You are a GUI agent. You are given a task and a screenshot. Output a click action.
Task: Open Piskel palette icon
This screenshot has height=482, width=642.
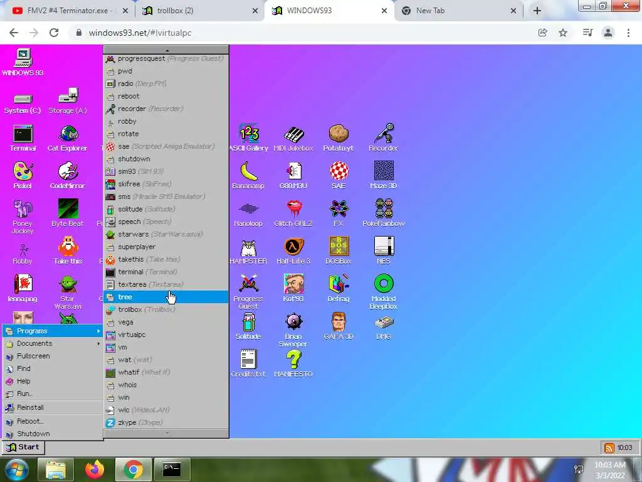(23, 176)
